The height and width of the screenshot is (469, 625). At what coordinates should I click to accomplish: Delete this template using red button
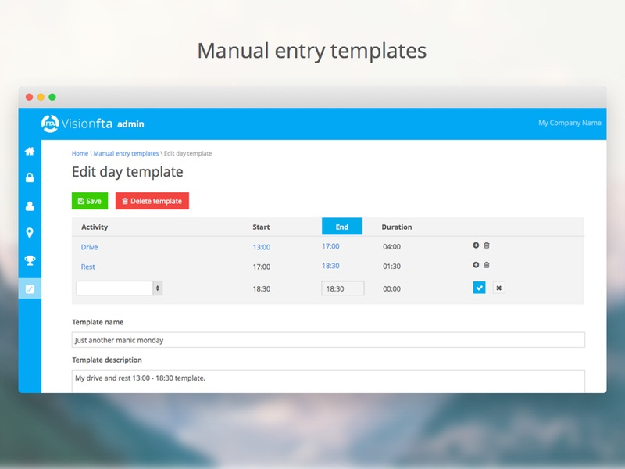point(150,201)
